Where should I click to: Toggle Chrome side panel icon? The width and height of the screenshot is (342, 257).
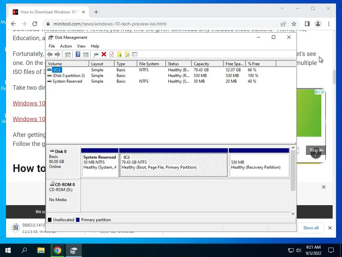[307, 24]
